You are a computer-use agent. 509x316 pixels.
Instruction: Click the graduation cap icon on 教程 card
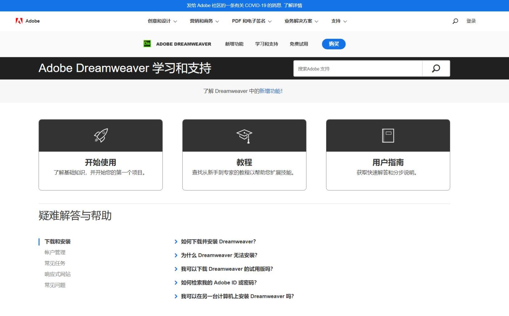244,136
